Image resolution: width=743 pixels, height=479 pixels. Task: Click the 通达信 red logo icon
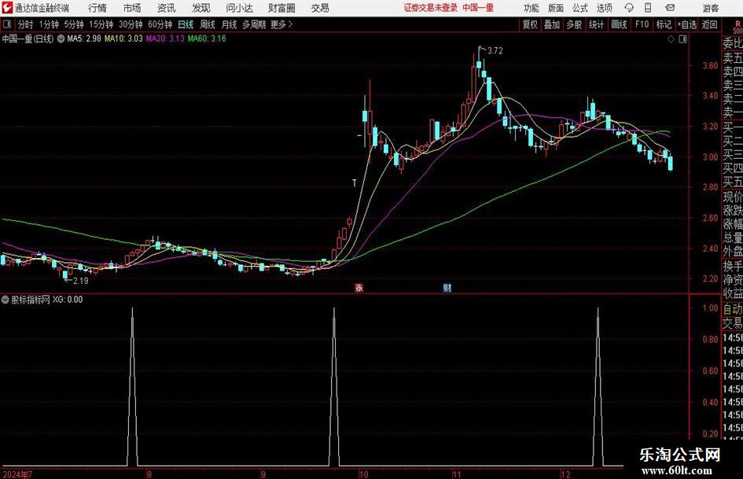point(6,8)
